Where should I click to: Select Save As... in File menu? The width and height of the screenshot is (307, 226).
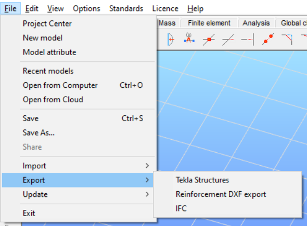coord(39,133)
